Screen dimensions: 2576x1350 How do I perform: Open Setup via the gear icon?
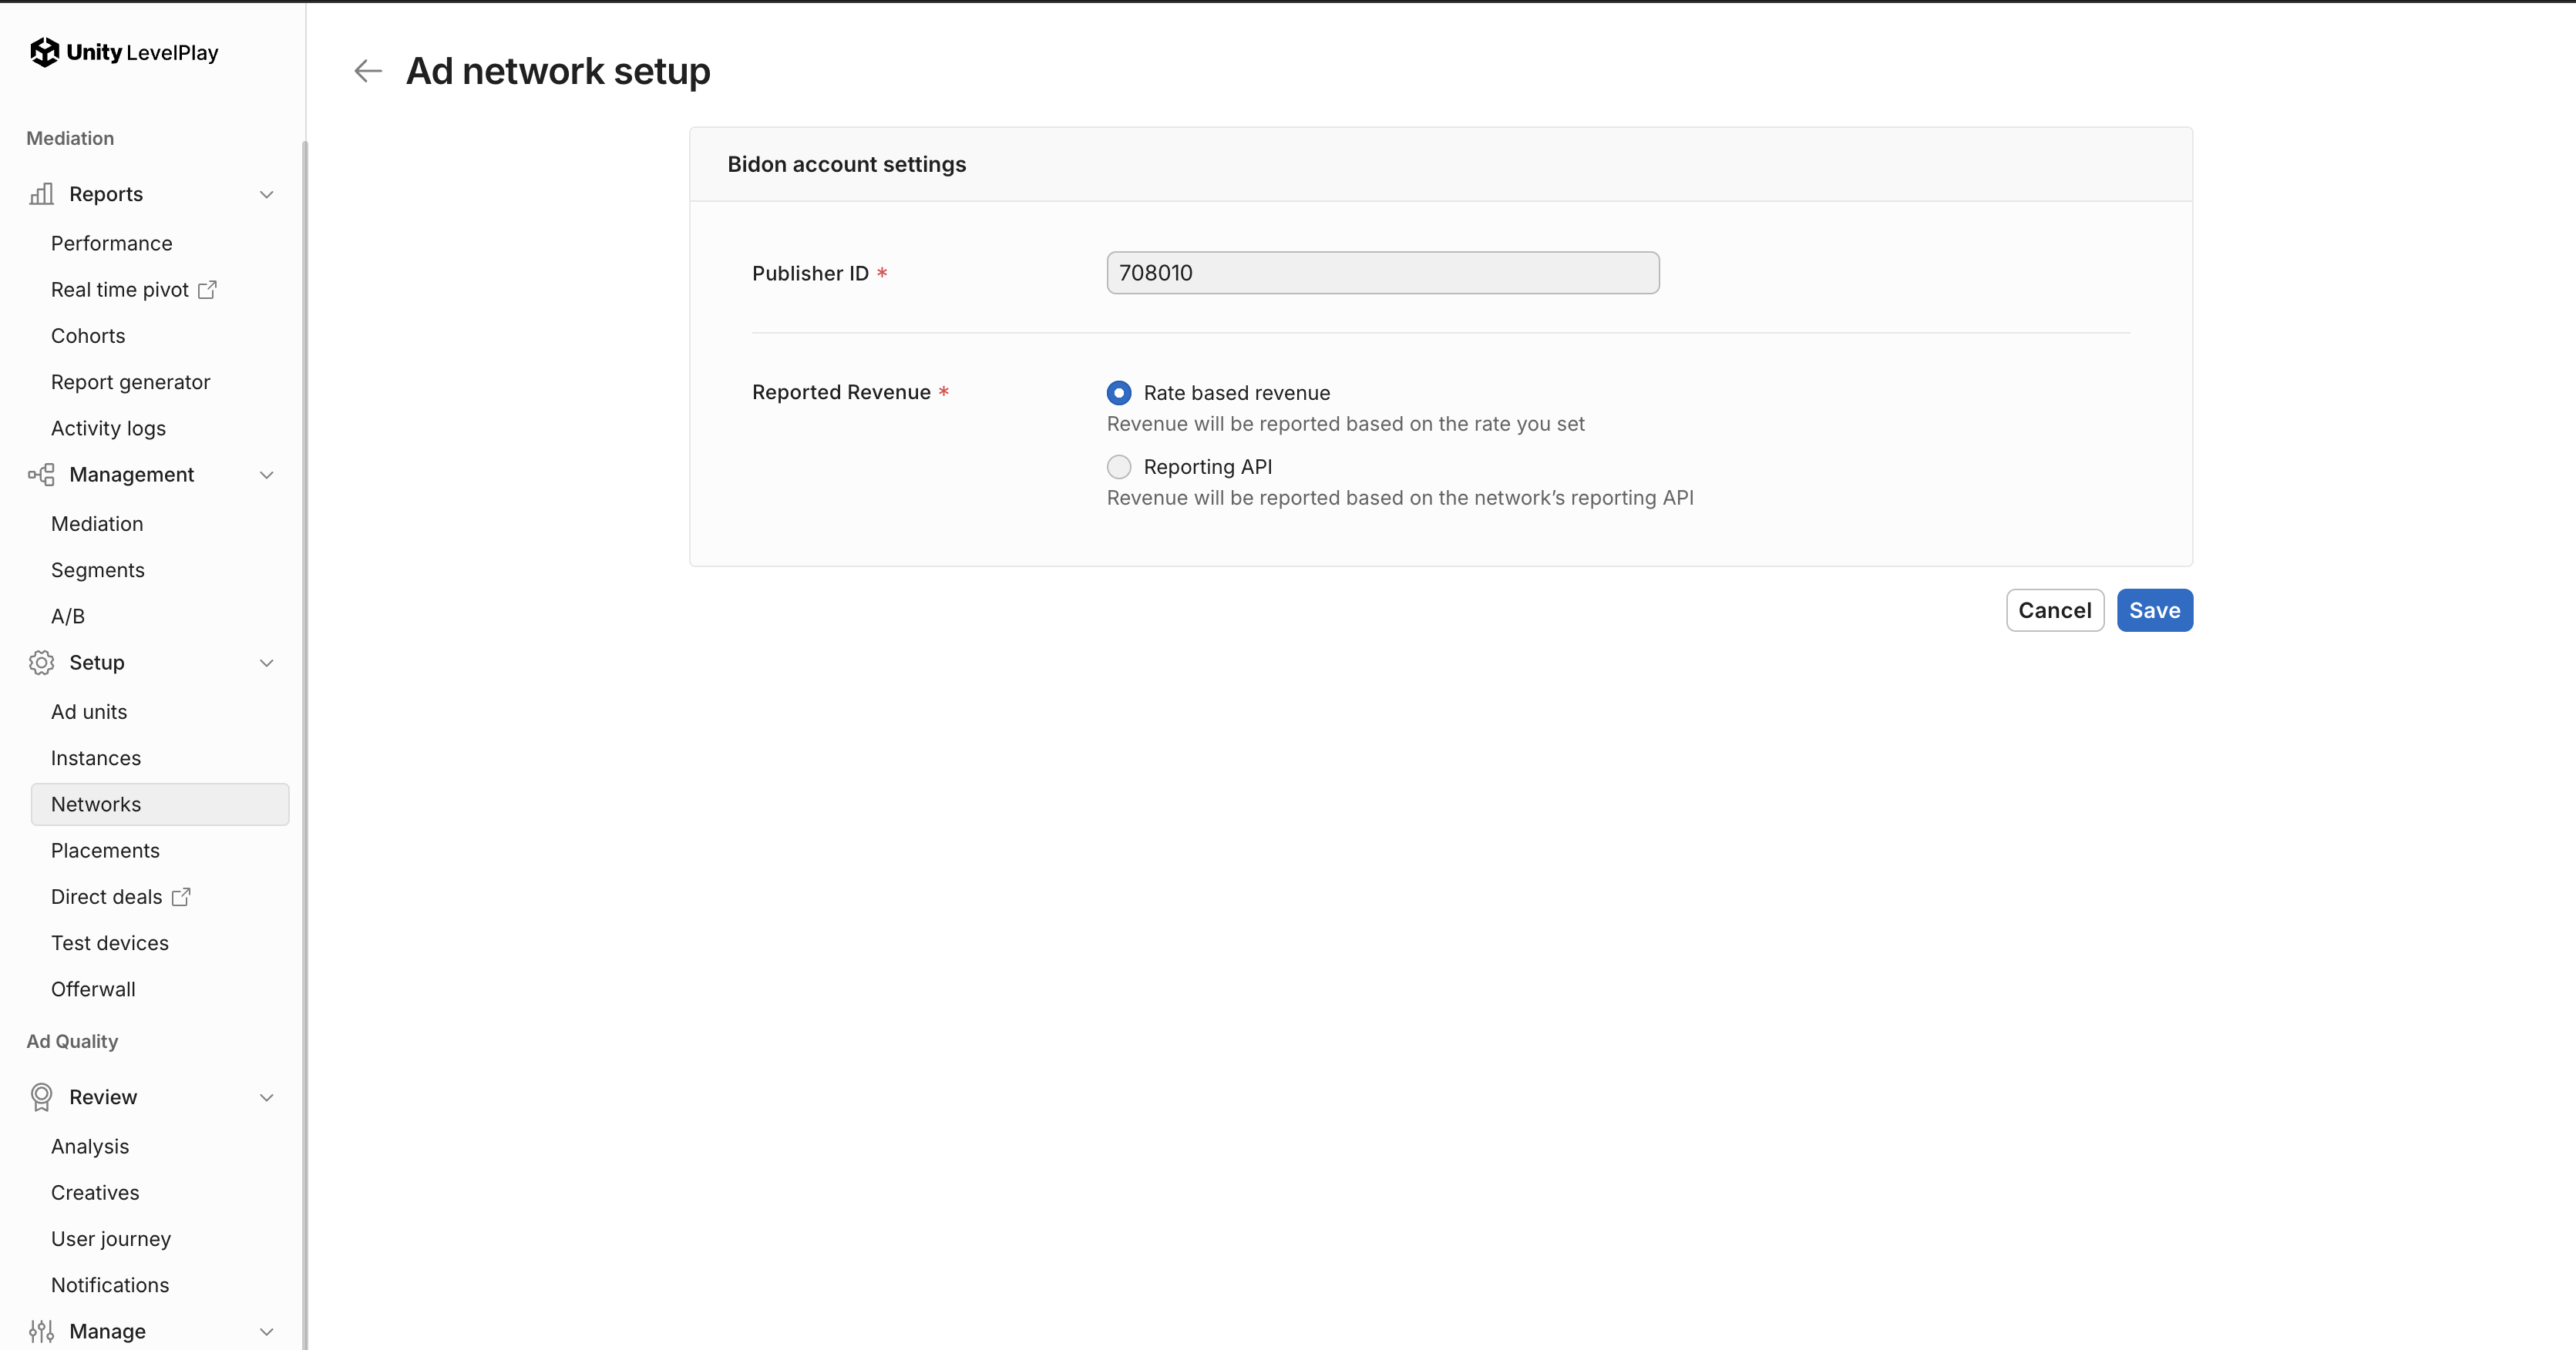point(41,662)
